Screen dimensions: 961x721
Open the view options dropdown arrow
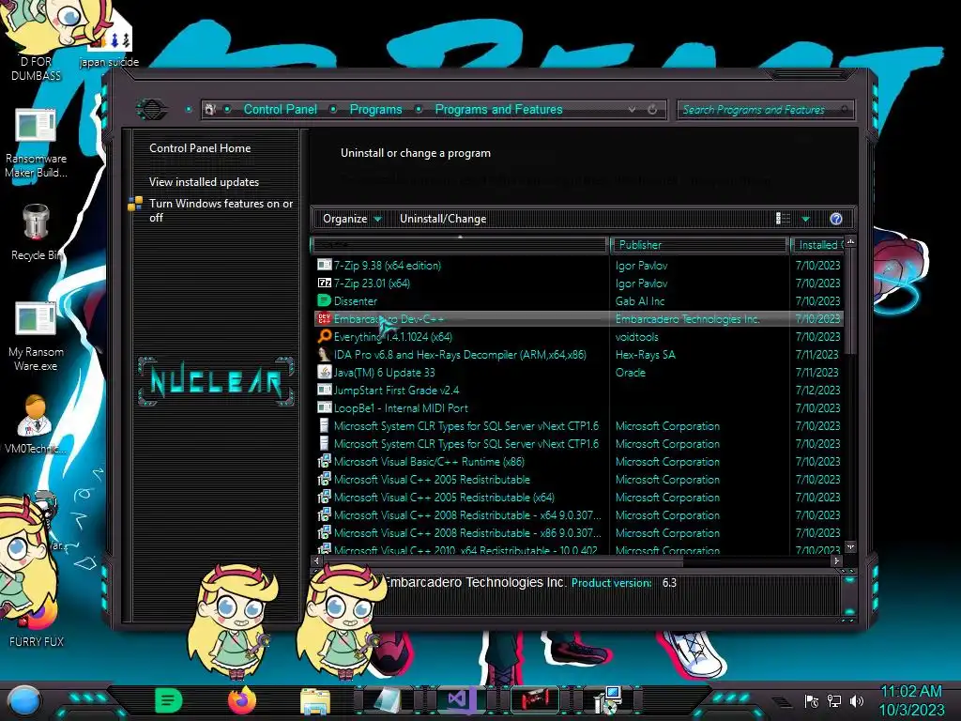coord(805,219)
